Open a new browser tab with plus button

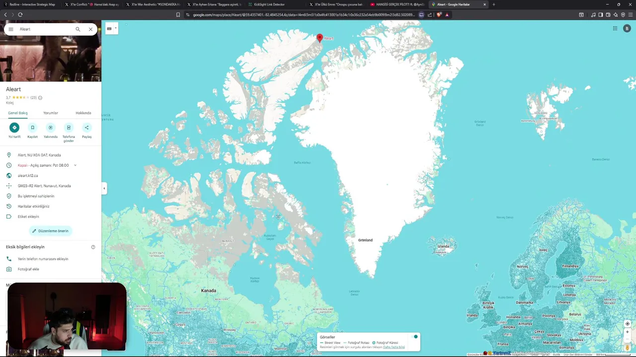pos(493,4)
